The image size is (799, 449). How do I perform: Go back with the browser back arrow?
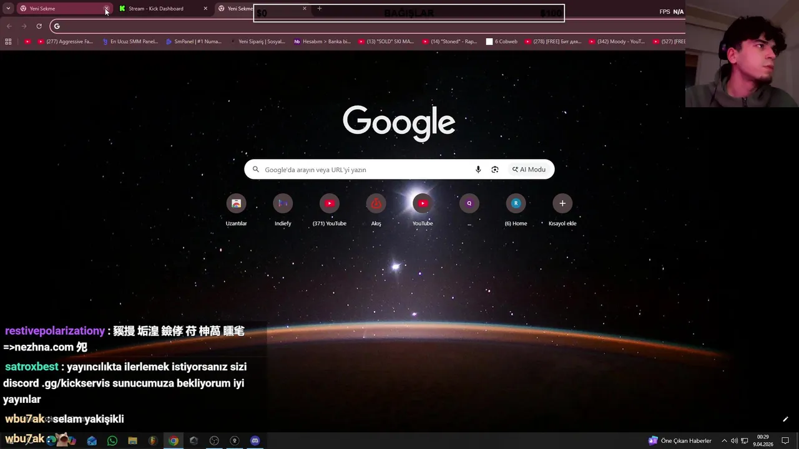(9, 26)
